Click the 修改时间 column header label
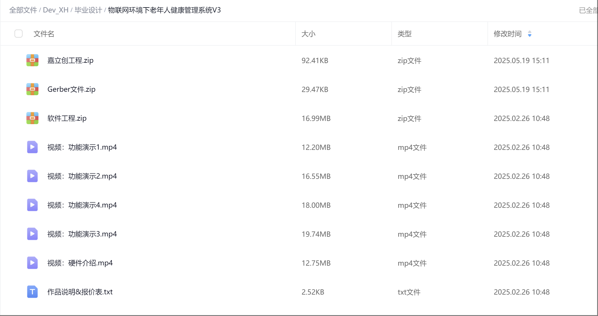This screenshot has width=598, height=316. (508, 34)
